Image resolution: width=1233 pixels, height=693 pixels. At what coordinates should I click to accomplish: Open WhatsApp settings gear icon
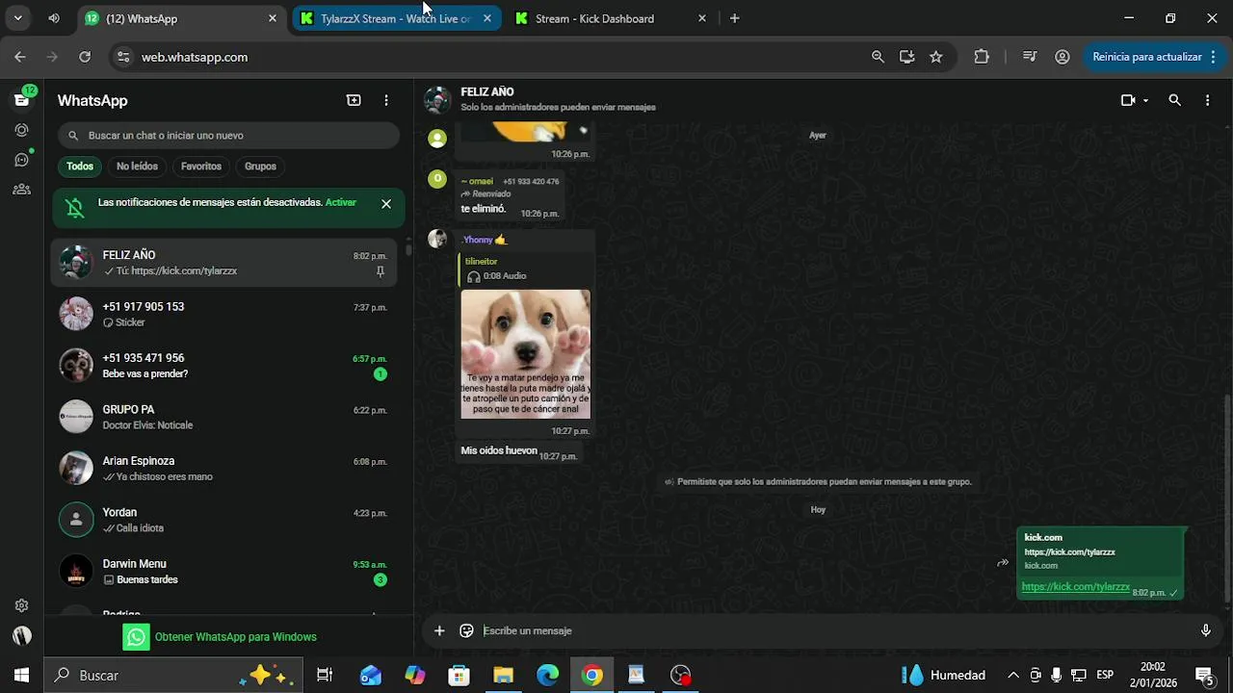coord(21,605)
